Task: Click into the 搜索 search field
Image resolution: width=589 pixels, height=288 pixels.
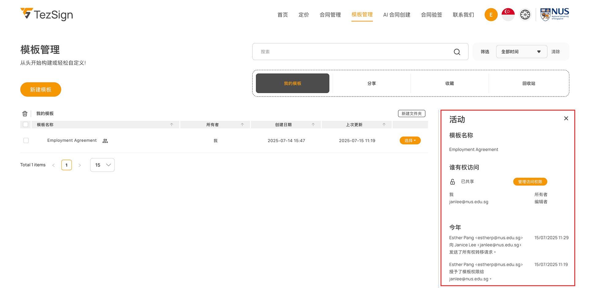Action: pos(353,52)
